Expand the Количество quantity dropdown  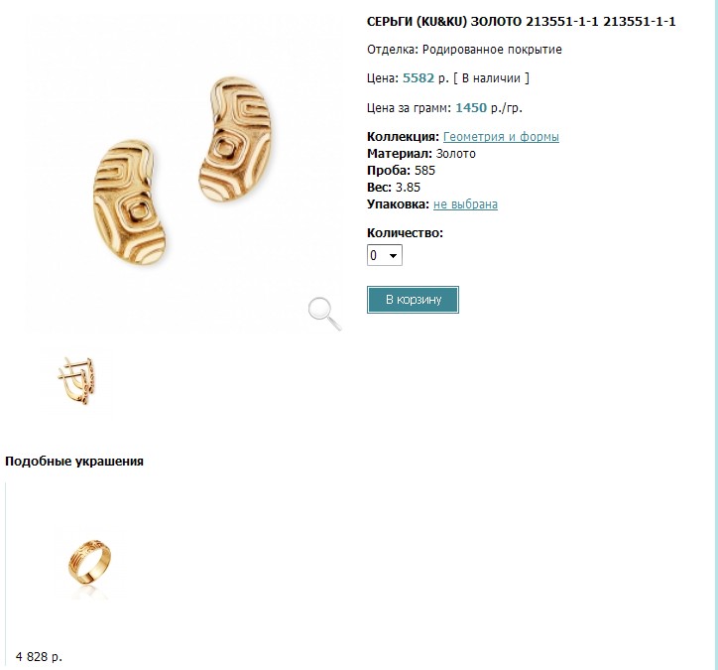[385, 256]
